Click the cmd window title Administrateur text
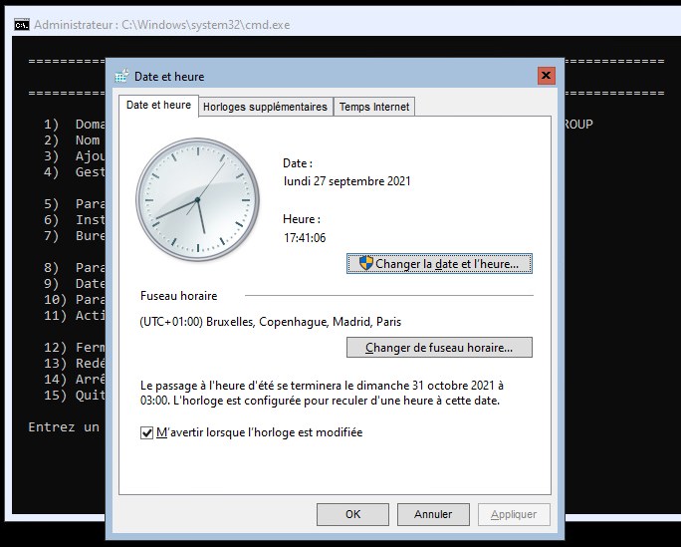This screenshot has width=681, height=547. click(162, 25)
